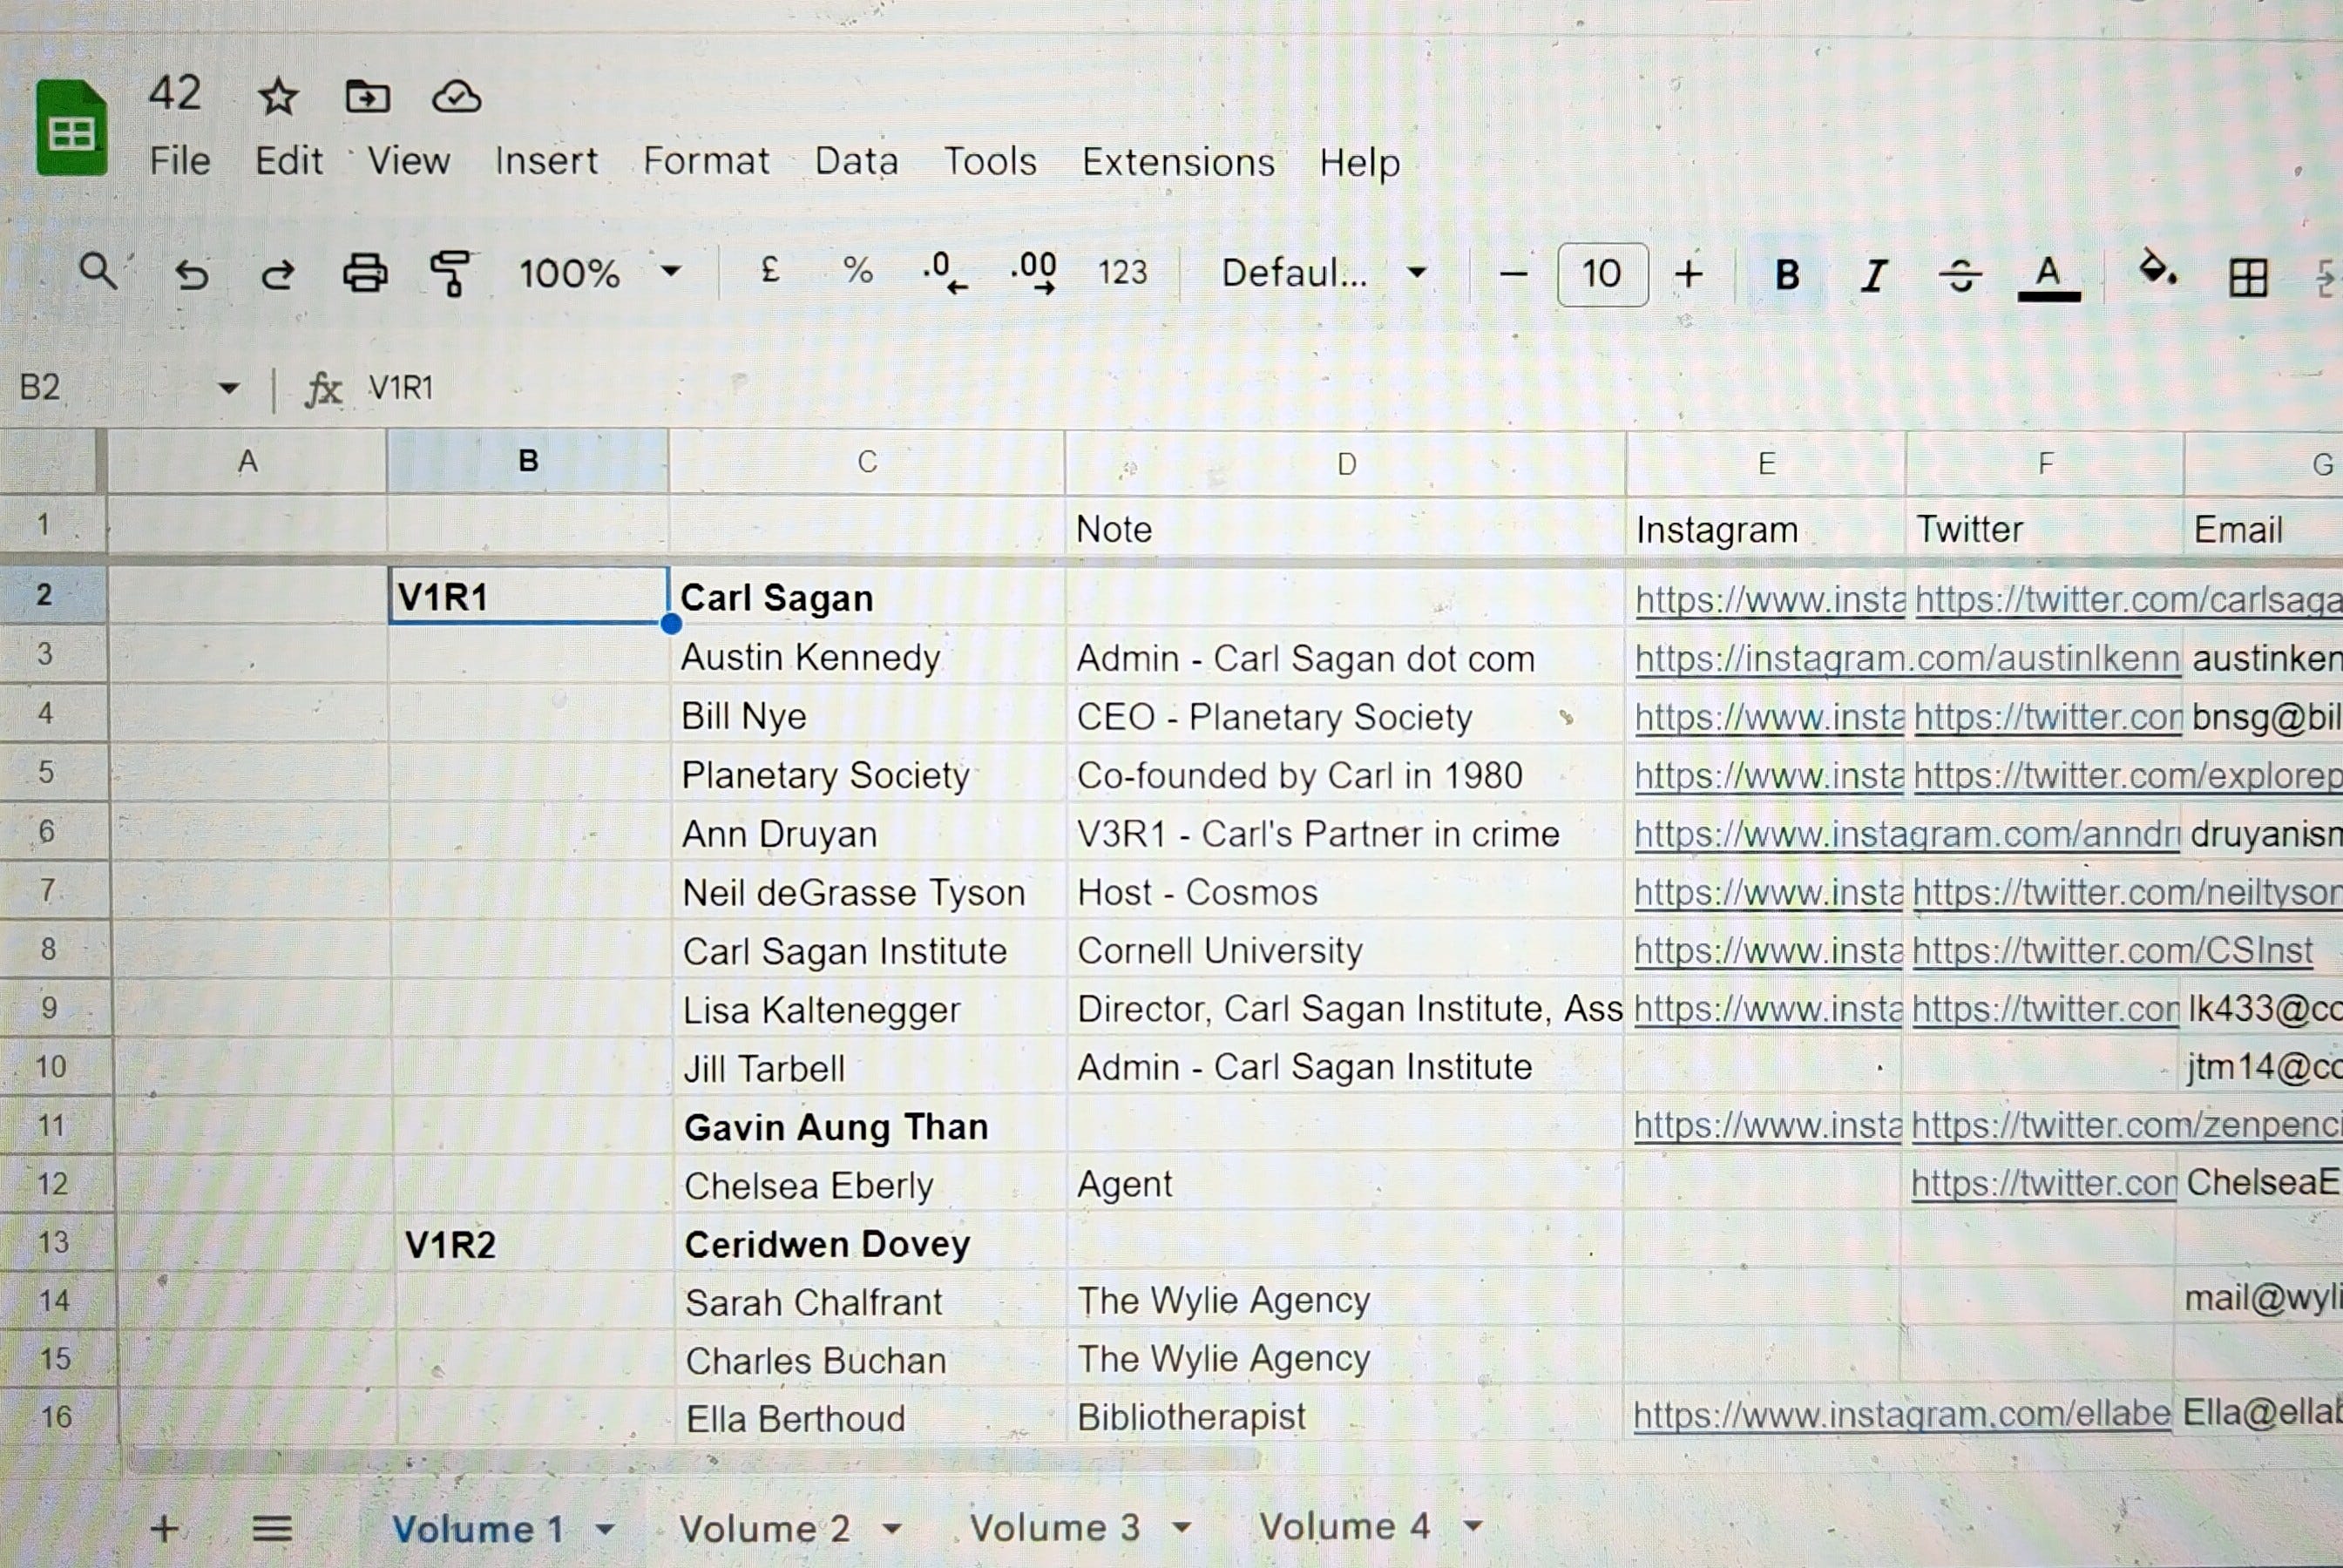Open Carl Sagan Twitter link
2343x1568 pixels.
tap(2127, 599)
